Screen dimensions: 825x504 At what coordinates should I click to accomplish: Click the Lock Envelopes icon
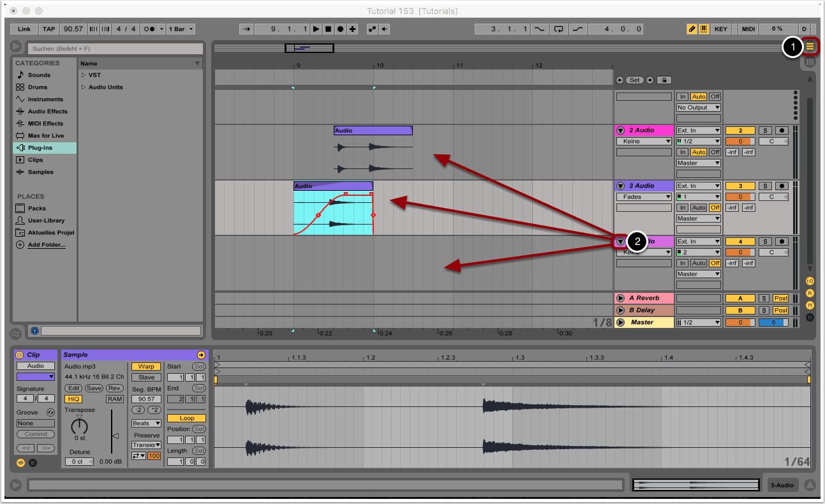(x=664, y=80)
